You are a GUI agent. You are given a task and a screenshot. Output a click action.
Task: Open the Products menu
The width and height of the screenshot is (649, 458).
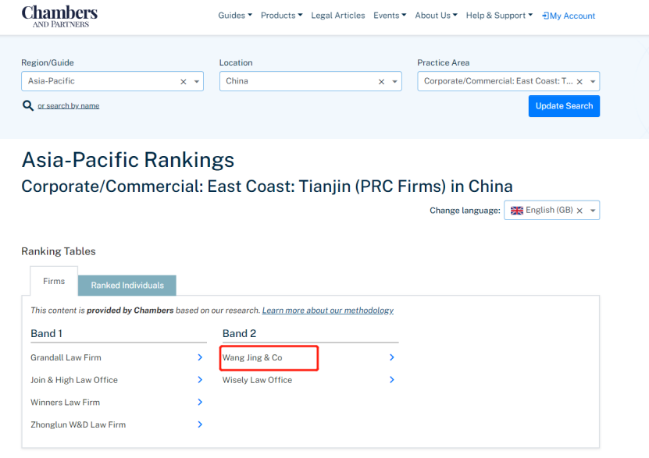click(x=281, y=16)
